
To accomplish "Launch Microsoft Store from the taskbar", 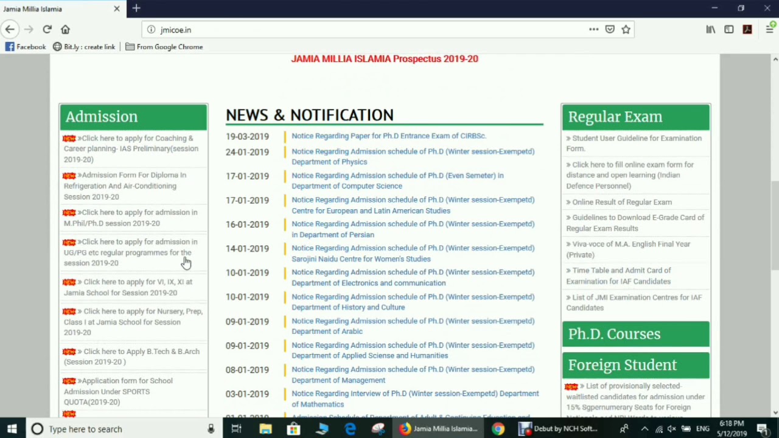I will pos(293,429).
